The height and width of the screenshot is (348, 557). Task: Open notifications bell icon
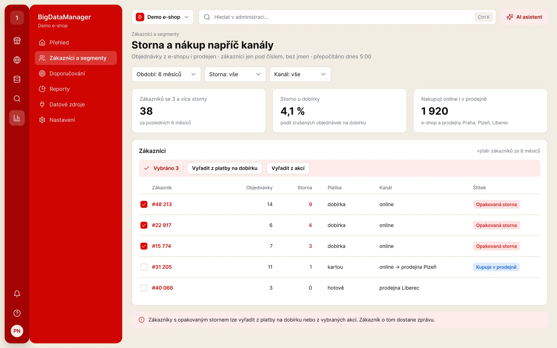click(x=17, y=294)
